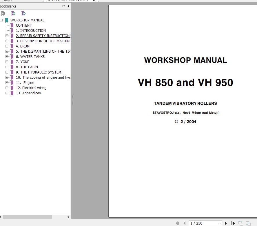This screenshot has height=226, width=257.
Task: Expand the 13. Appendices bookmark
Action: (7, 93)
